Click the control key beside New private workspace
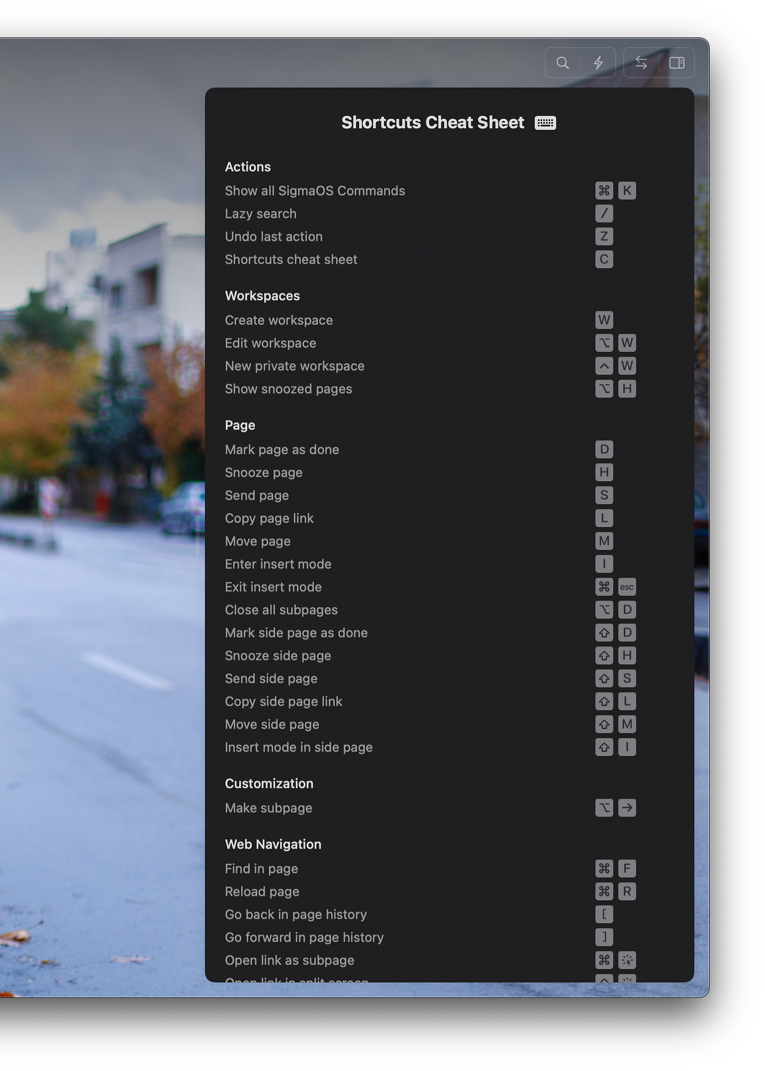 [604, 365]
